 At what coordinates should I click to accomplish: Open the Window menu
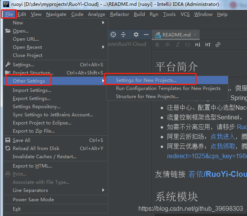(x=203, y=14)
